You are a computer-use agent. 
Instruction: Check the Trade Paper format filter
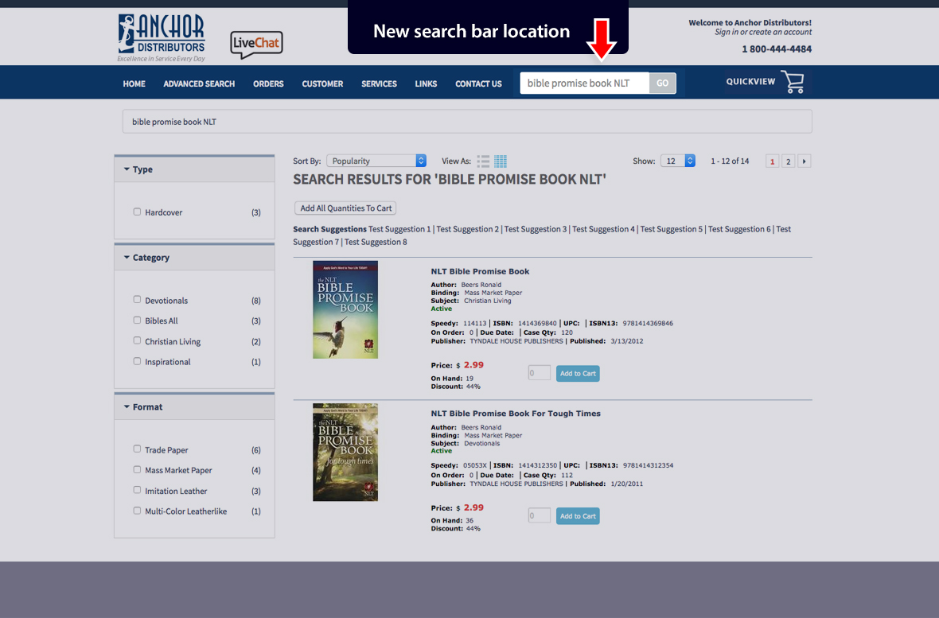137,449
